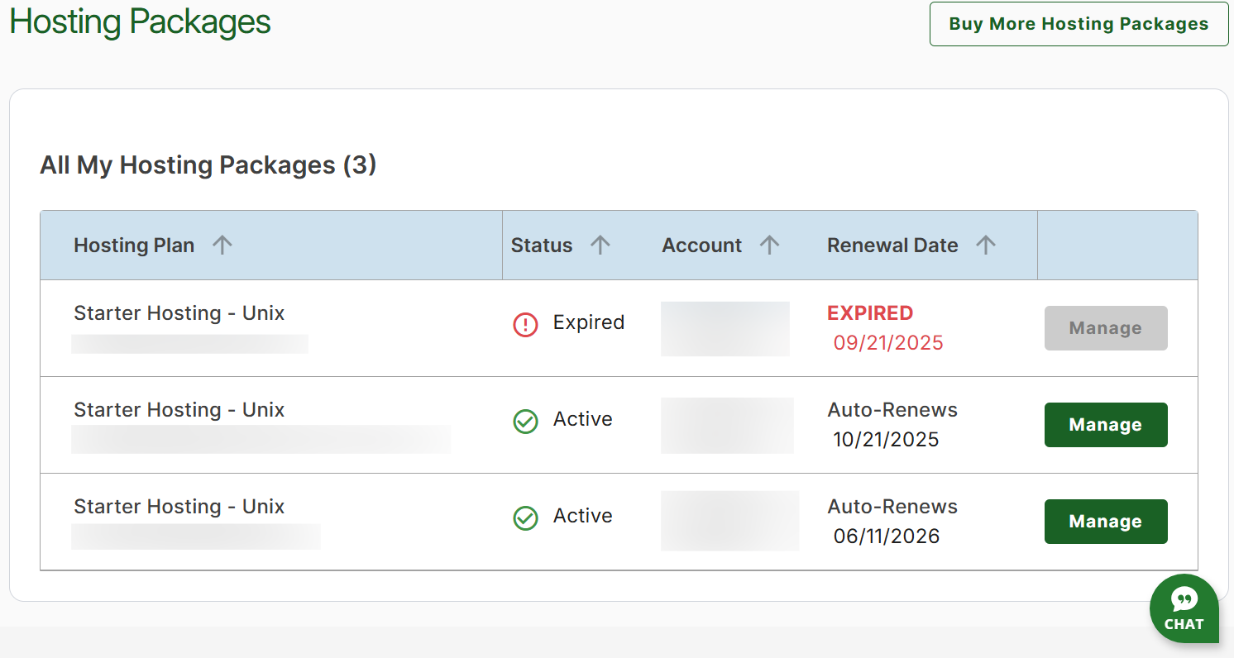The height and width of the screenshot is (658, 1234).
Task: Click the Account column sort arrow
Action: click(x=769, y=245)
